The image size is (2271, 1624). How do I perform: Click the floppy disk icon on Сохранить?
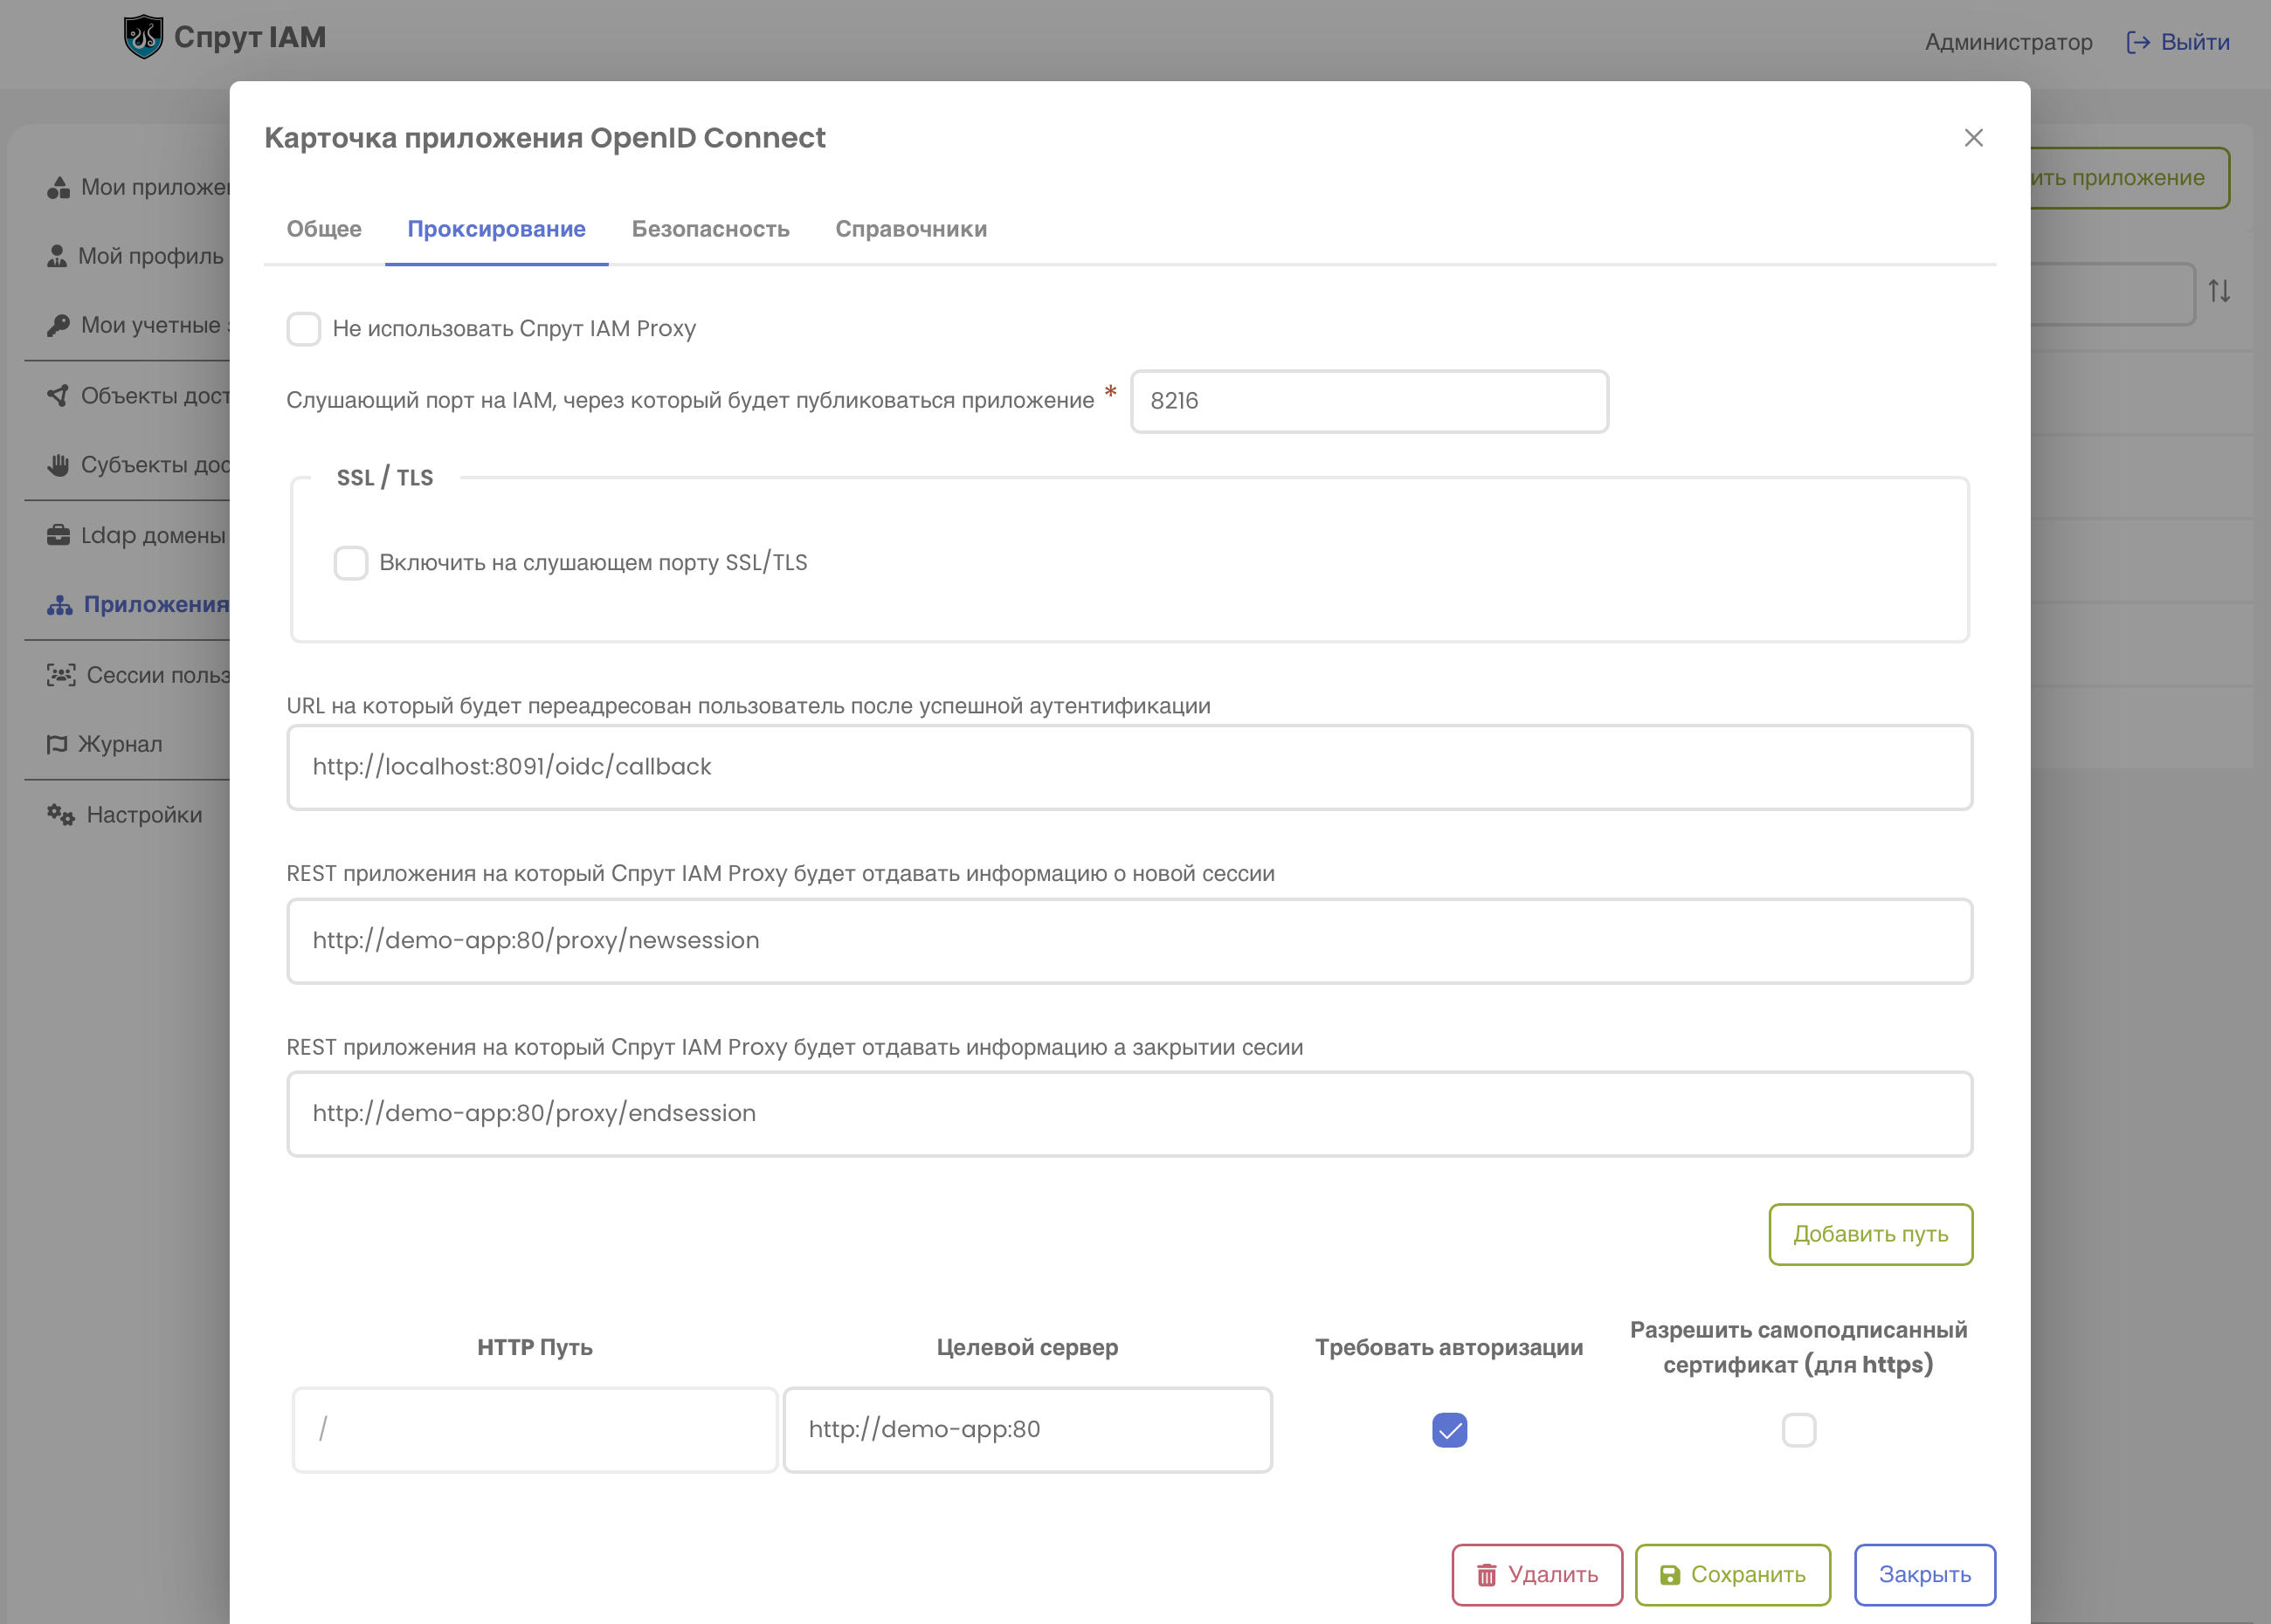1670,1575
